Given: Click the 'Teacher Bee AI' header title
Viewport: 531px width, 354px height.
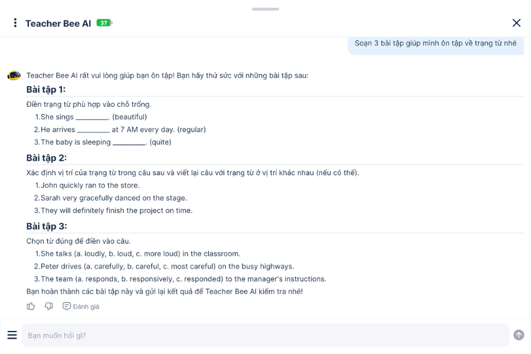Looking at the screenshot, I should 58,24.
